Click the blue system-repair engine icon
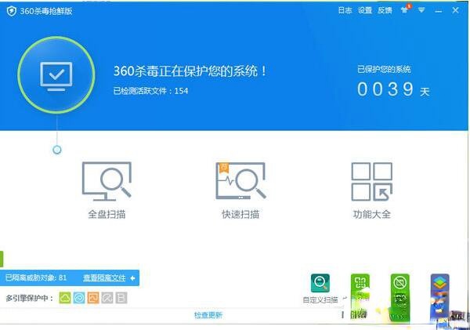The height and width of the screenshot is (330, 470). [x=79, y=298]
